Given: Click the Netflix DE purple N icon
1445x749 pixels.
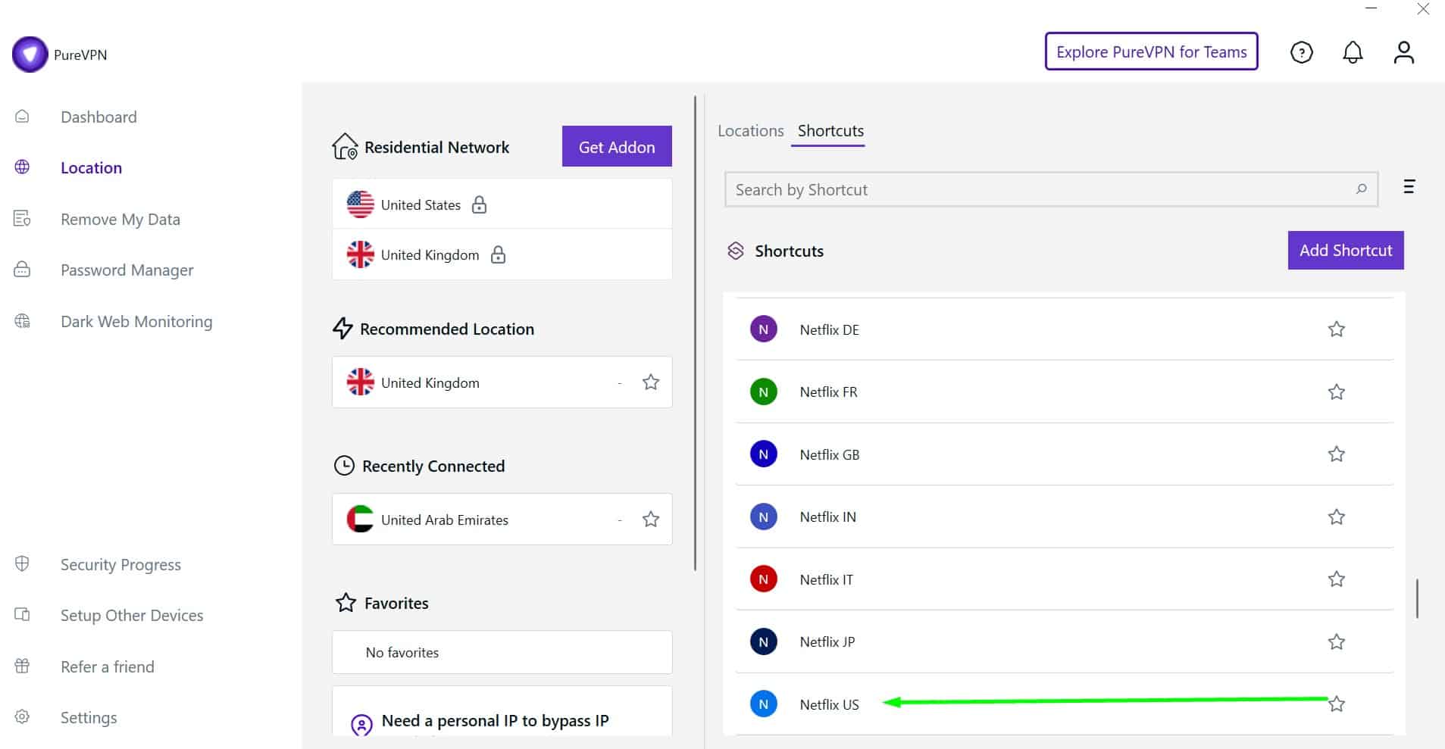Looking at the screenshot, I should coord(763,329).
